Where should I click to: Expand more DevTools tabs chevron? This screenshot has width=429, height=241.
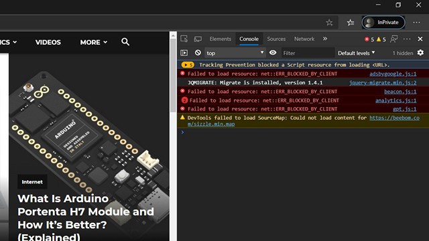tap(324, 39)
